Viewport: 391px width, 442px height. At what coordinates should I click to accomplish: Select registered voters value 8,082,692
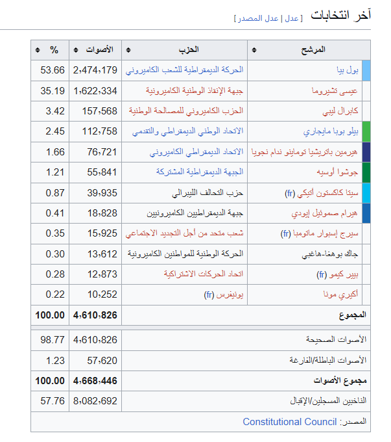95,401
